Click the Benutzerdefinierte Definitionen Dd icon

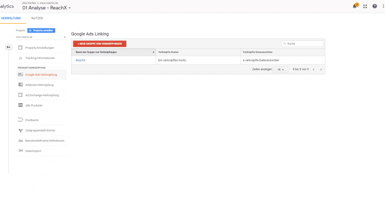coord(21,141)
